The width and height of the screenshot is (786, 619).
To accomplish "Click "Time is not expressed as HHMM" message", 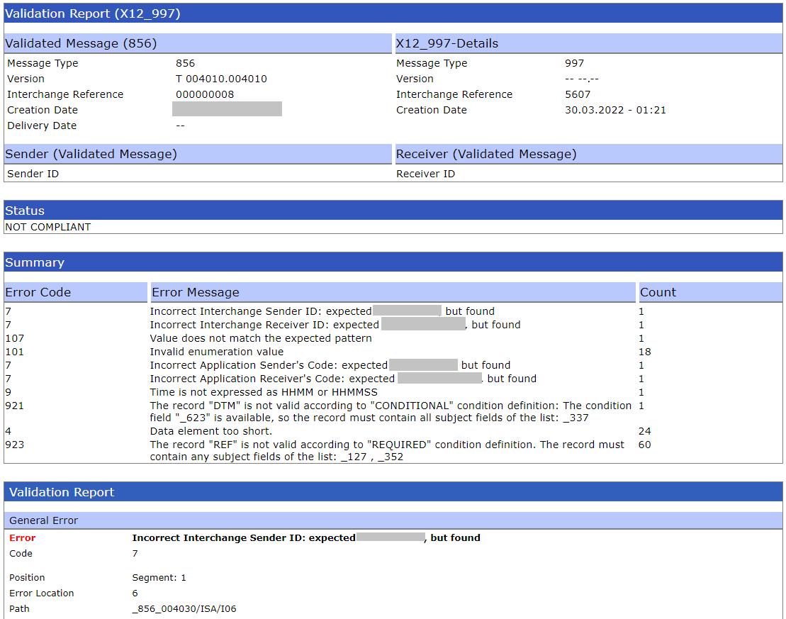I will pyautogui.click(x=263, y=392).
